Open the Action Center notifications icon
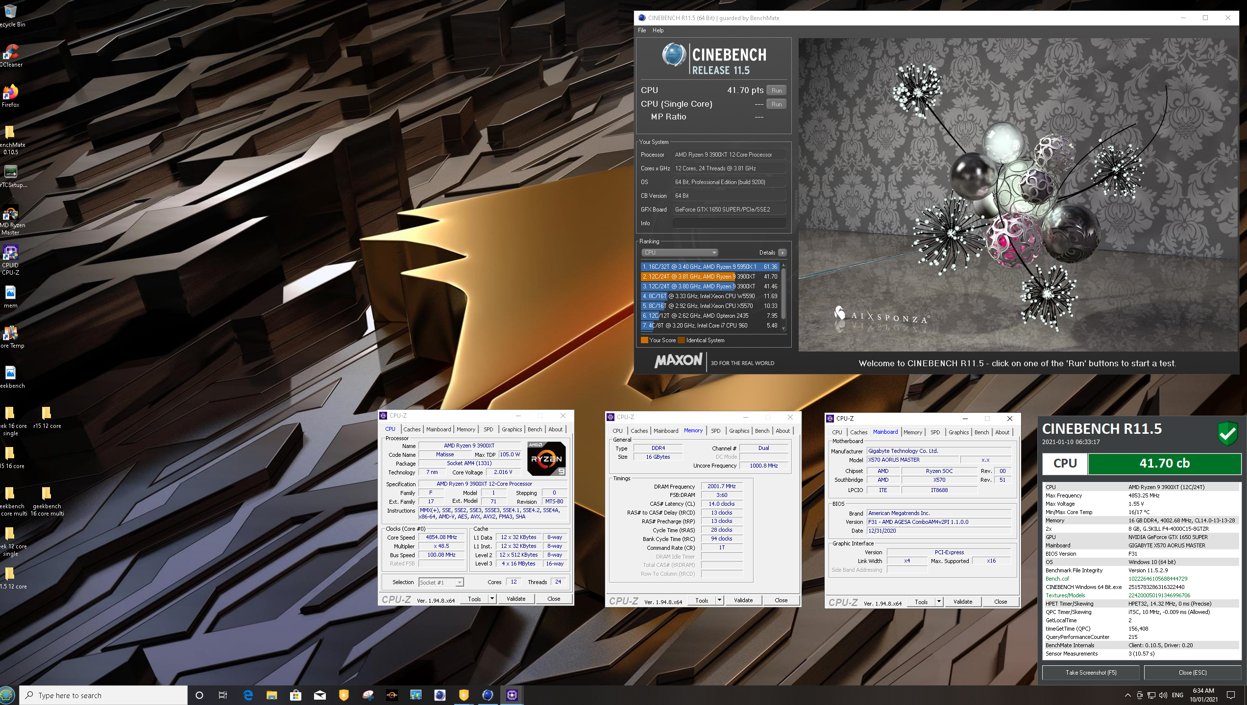The height and width of the screenshot is (705, 1247). coord(1230,695)
